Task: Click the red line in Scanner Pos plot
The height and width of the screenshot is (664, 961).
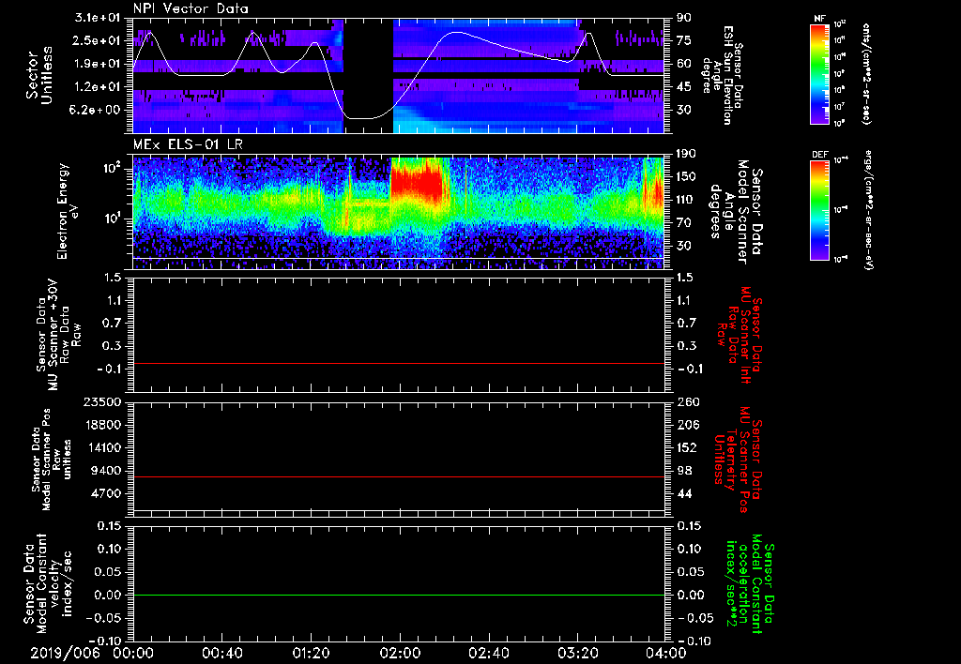Action: click(x=399, y=476)
